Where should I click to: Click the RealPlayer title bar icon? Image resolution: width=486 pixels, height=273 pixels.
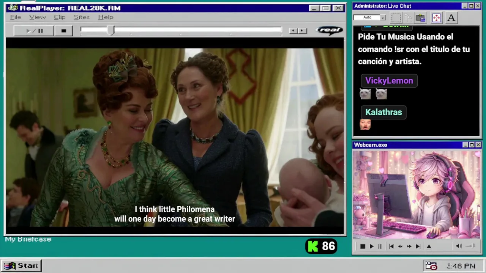(x=13, y=8)
